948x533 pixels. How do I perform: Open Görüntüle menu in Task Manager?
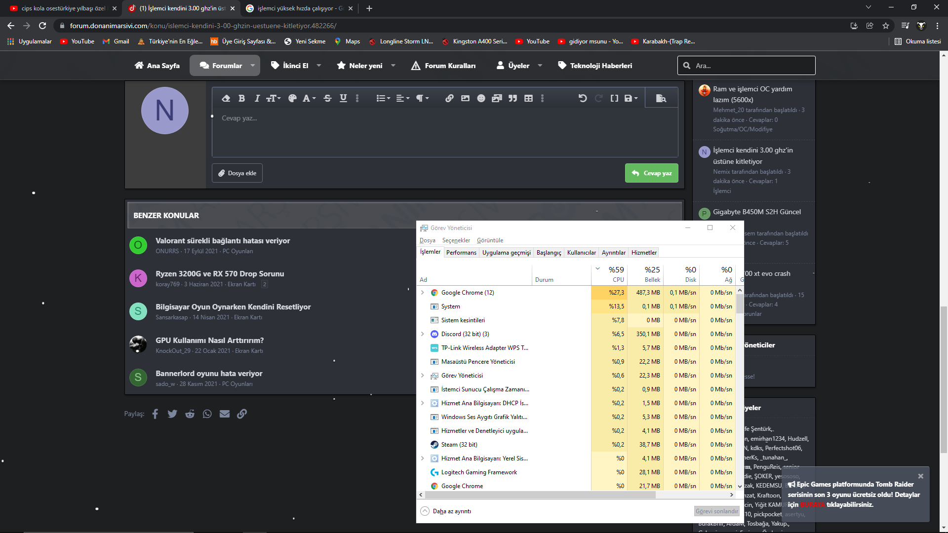tap(490, 240)
